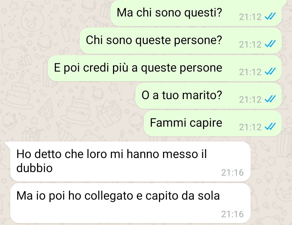The width and height of the screenshot is (292, 225).
Task: Tap 21:16 timestamp on 'capito da sola' message
Action: coord(233,214)
